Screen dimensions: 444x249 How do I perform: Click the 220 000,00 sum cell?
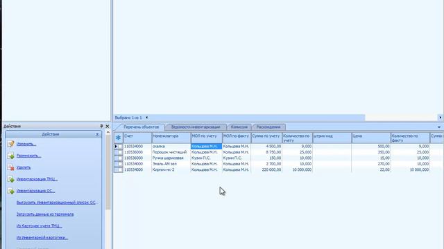pyautogui.click(x=266, y=169)
